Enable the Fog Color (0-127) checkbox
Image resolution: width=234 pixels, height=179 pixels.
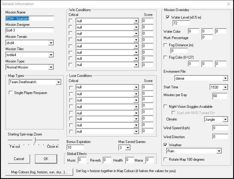tap(165, 57)
